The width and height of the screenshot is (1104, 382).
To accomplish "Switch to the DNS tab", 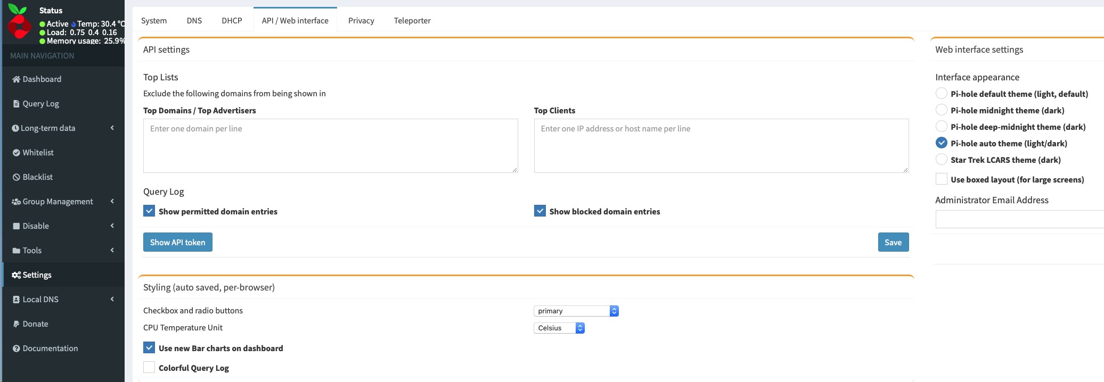I will tap(194, 20).
